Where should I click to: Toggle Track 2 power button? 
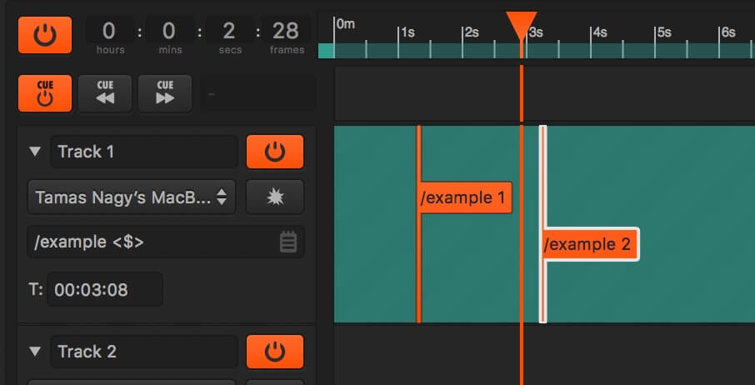pyautogui.click(x=275, y=352)
